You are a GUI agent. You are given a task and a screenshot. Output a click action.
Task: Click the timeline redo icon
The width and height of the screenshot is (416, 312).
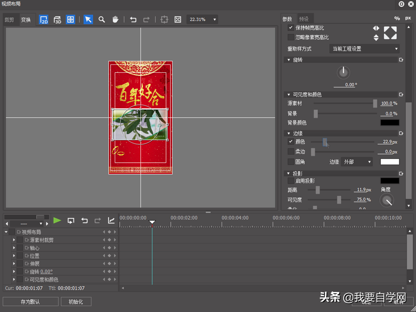click(x=98, y=221)
